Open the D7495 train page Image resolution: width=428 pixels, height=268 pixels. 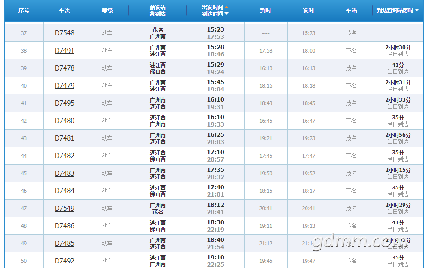click(65, 103)
